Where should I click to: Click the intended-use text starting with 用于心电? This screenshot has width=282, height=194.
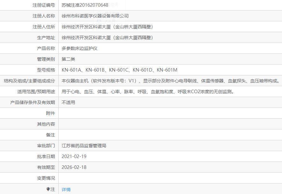click(x=148, y=92)
